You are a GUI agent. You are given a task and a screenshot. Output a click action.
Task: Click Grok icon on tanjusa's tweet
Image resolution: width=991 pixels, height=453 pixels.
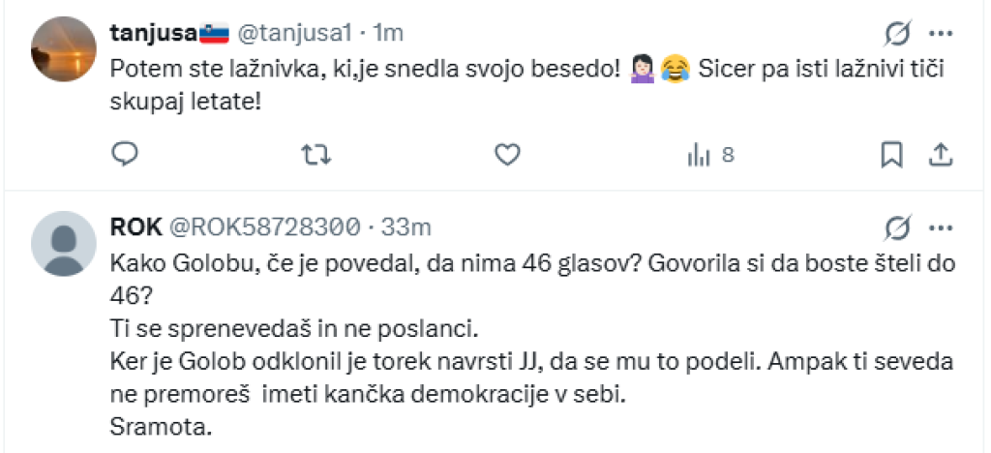pos(897,34)
